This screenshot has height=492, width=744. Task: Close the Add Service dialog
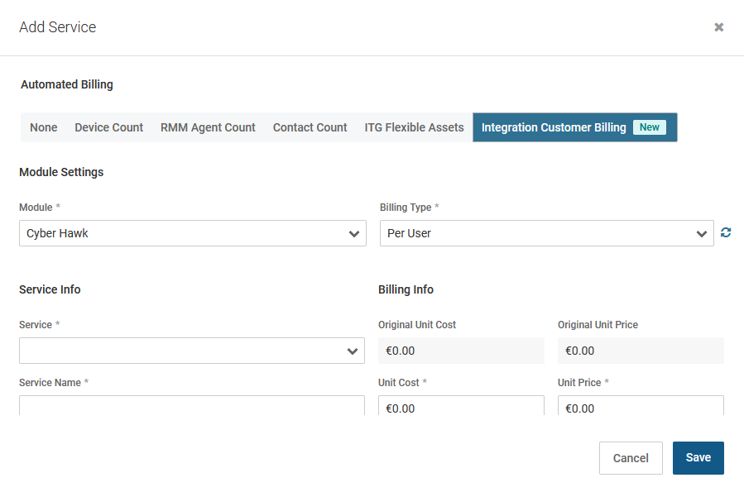[718, 27]
